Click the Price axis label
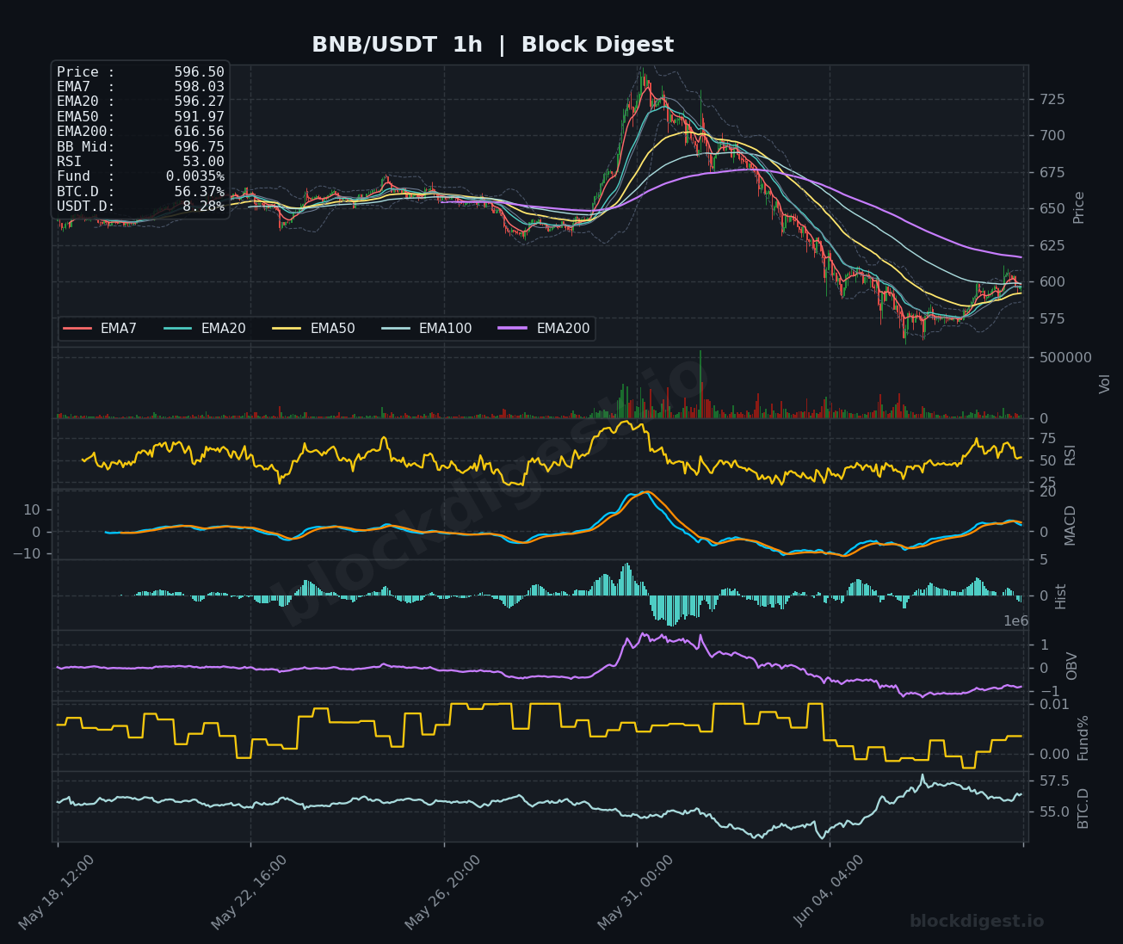 tap(1079, 207)
